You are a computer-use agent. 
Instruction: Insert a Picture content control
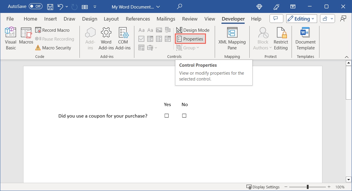(x=159, y=30)
